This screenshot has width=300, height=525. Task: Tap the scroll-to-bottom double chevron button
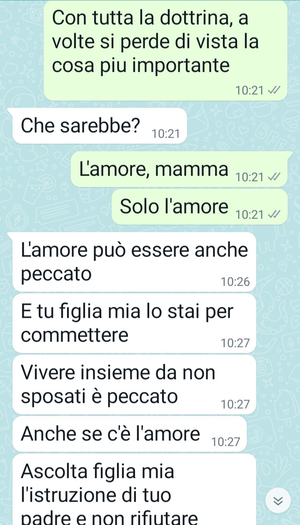[x=278, y=502]
